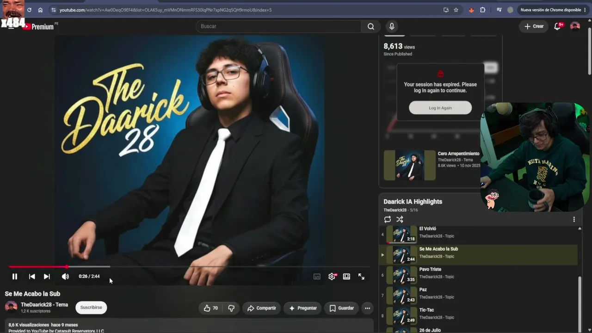Switch to theater mode
Viewport: 592px width, 333px height.
[346, 277]
